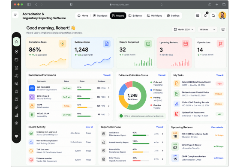240x167 pixels.
Task: Select the shield icon in left sidebar
Action: tap(16, 51)
